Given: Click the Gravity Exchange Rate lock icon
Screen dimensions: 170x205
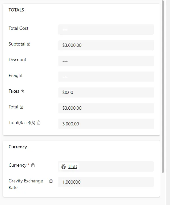Looking at the screenshot, I should 51,181.
